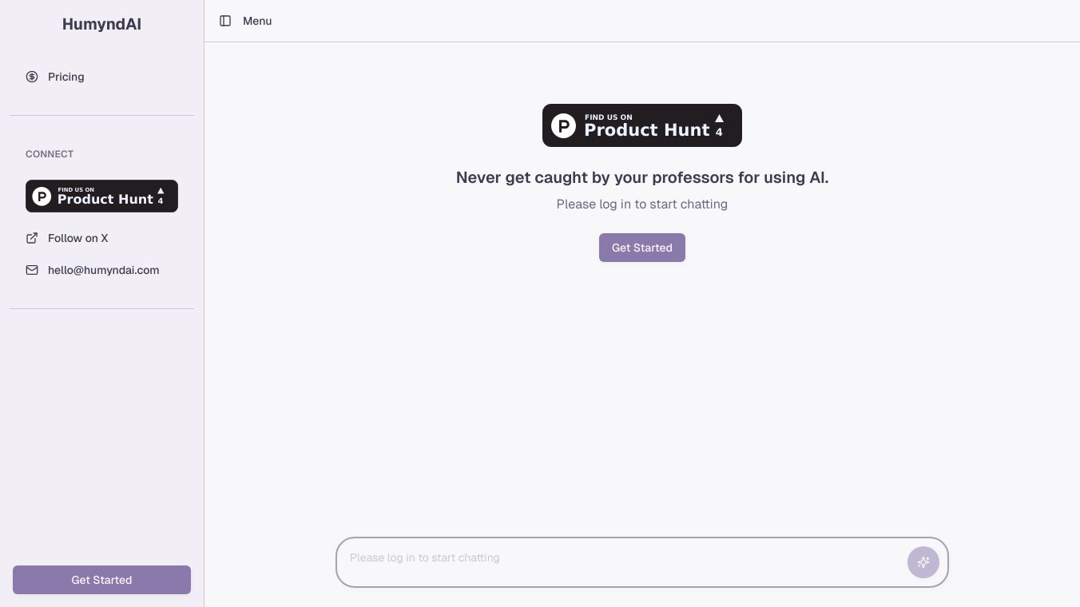Screen dimensions: 1080x607
Task: Click the 'Never get caught' headline text
Action: coord(641,177)
